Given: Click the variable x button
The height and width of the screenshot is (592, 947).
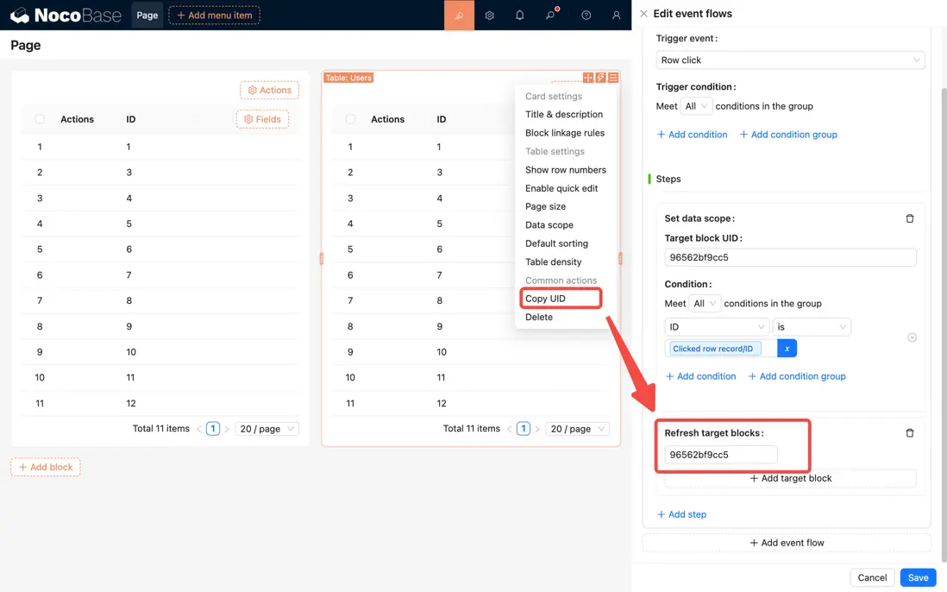Looking at the screenshot, I should (787, 349).
